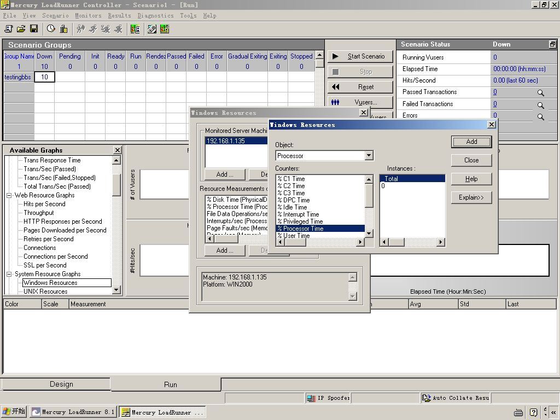Switch to Mercury LoadRunner 8.1 taskbar item

(74, 412)
